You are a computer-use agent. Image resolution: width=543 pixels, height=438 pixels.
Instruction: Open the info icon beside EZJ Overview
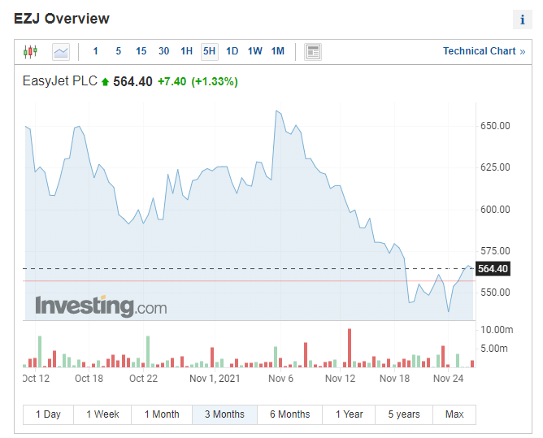coord(522,20)
